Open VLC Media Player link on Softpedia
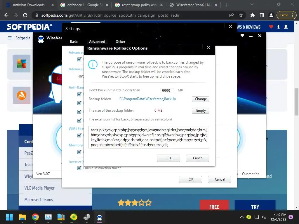 click(x=39, y=188)
